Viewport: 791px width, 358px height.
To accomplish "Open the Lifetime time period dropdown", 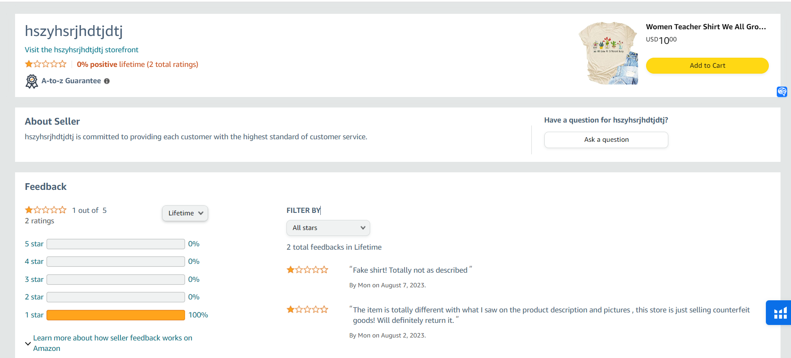I will click(185, 213).
